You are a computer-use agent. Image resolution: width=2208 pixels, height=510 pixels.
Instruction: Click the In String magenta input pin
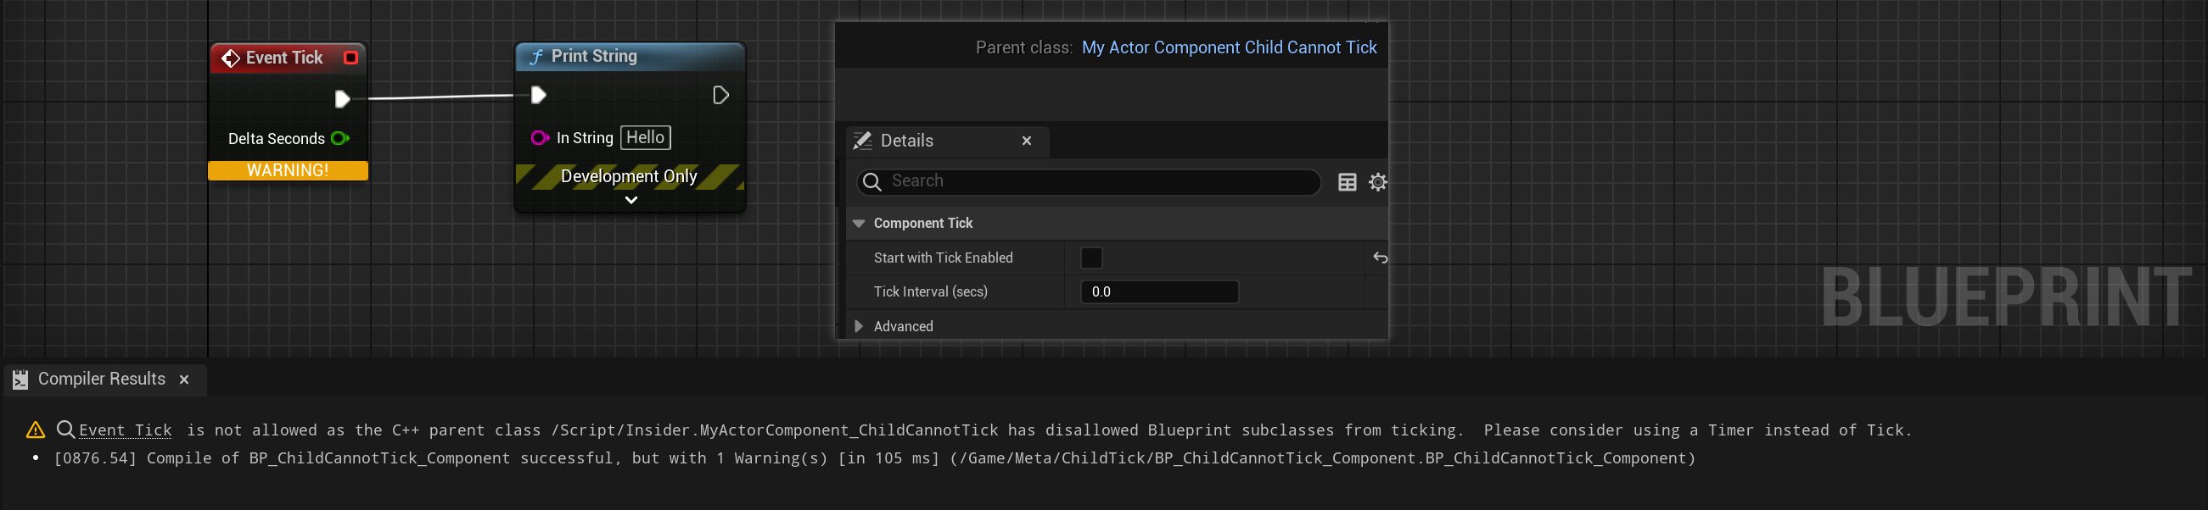tap(539, 138)
